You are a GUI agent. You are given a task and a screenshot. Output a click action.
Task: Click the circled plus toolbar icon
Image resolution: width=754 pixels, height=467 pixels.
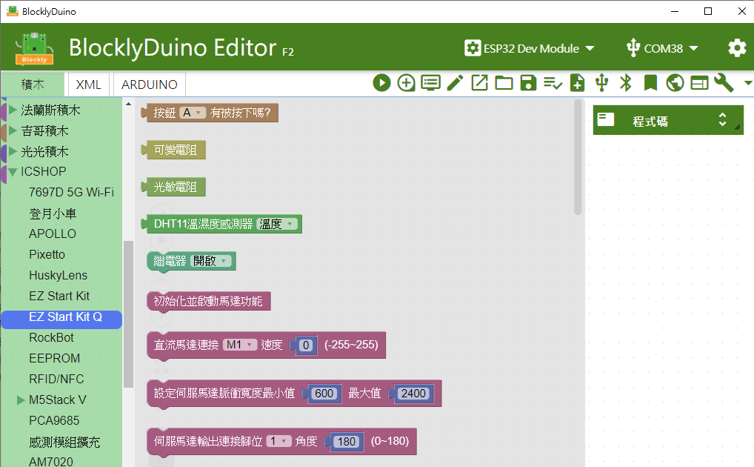coord(406,83)
